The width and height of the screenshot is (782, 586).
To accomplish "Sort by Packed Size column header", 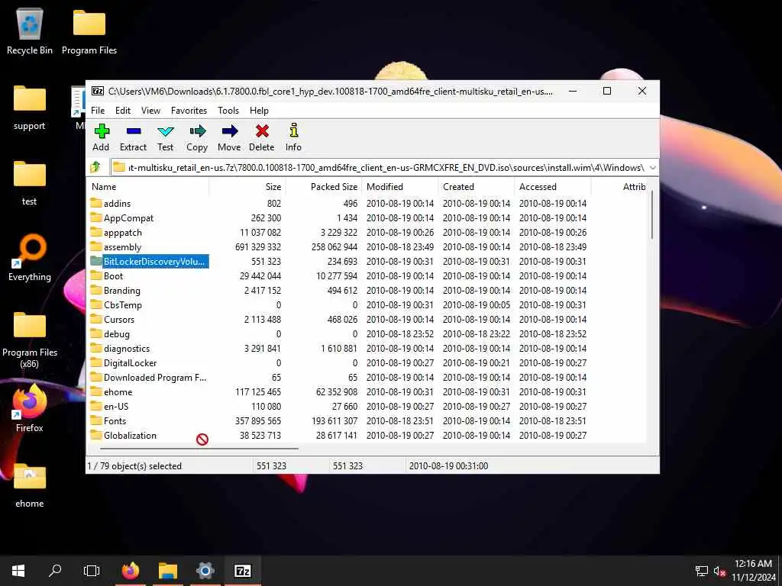I will tap(323, 187).
